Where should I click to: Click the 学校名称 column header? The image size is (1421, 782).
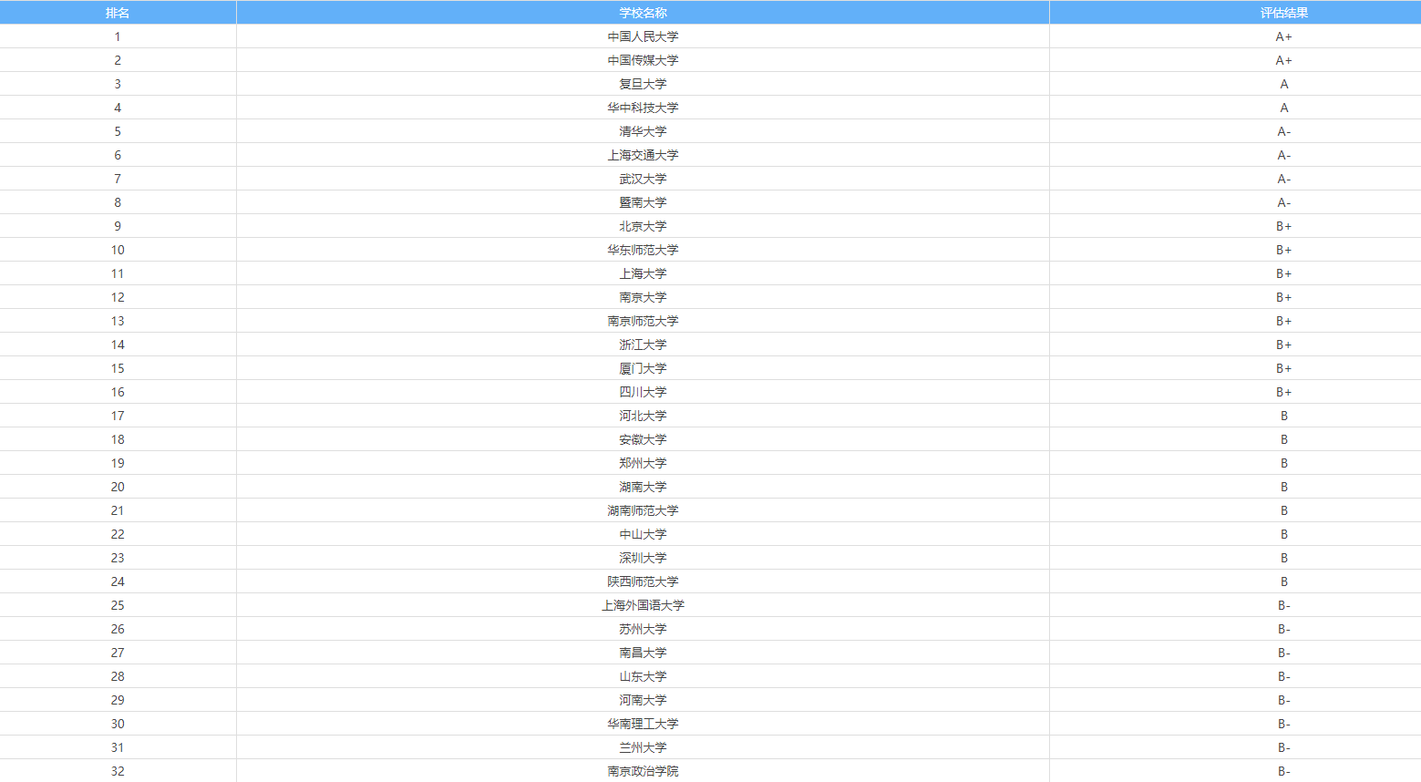tap(643, 13)
